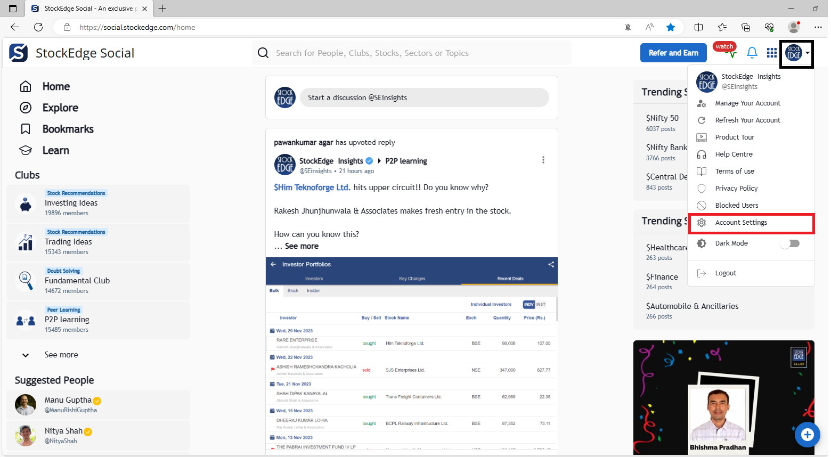Viewport: 831px width, 457px height.
Task: Open the $Him Teknoforge Ltd. link
Action: (x=312, y=187)
